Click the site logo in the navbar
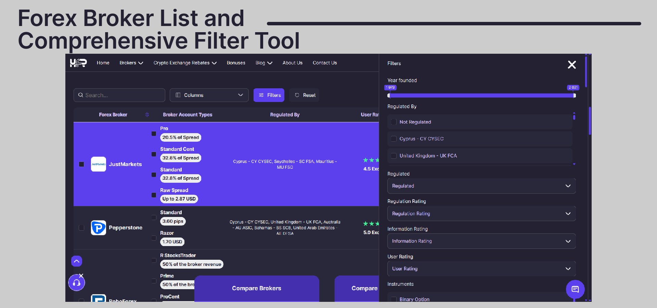This screenshot has width=657, height=308. click(x=78, y=63)
